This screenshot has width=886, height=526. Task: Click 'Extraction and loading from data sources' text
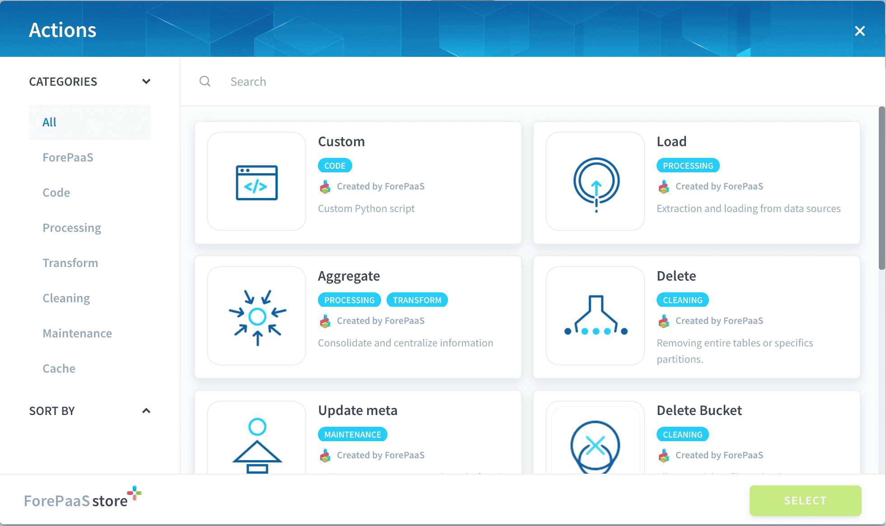(x=749, y=208)
